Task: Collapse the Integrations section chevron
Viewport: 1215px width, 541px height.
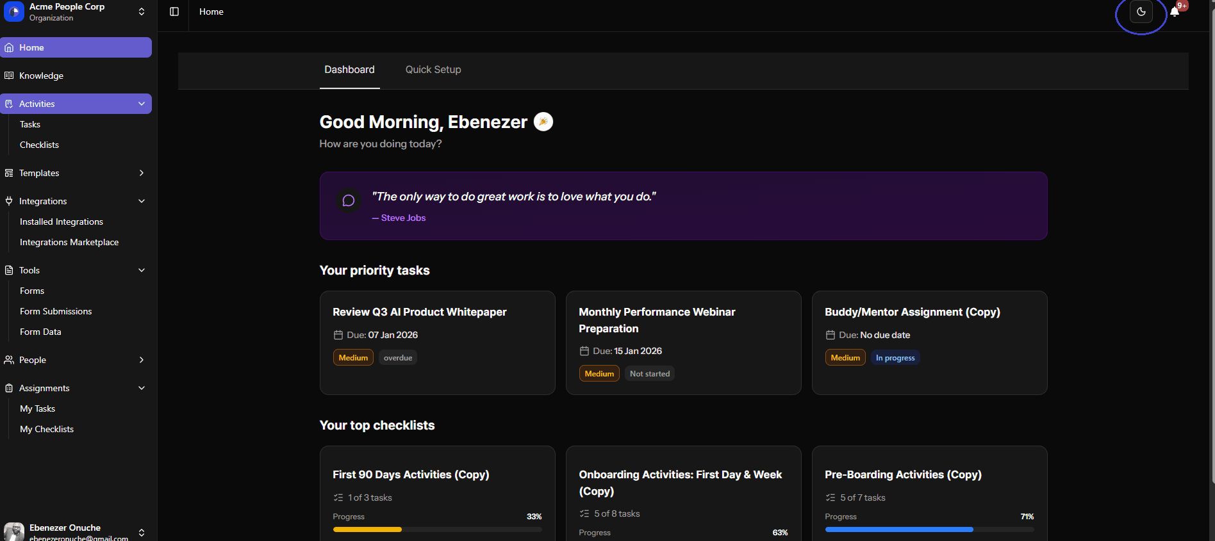Action: [142, 201]
